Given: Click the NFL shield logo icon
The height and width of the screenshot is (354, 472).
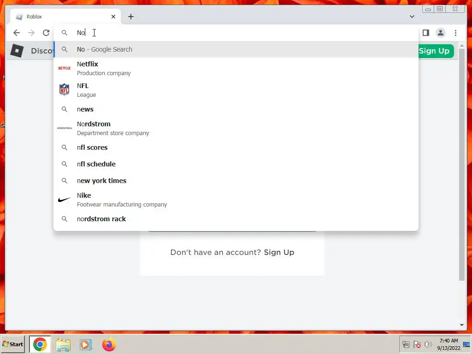Looking at the screenshot, I should click(x=64, y=89).
